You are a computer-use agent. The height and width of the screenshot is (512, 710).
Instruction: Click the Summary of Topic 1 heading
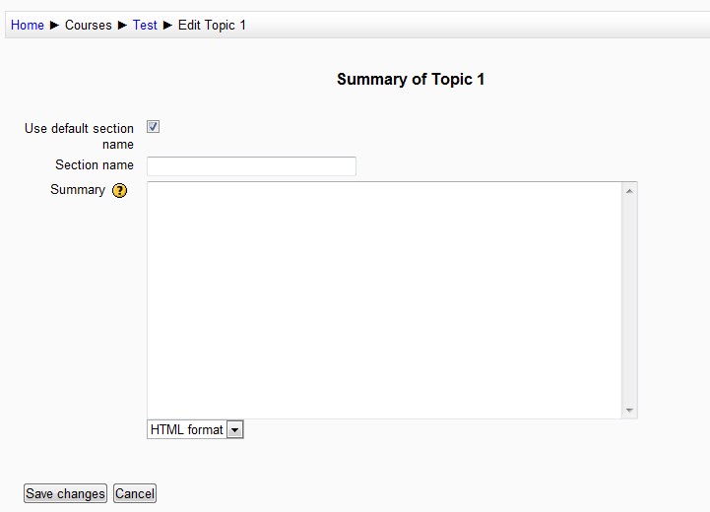pos(411,79)
